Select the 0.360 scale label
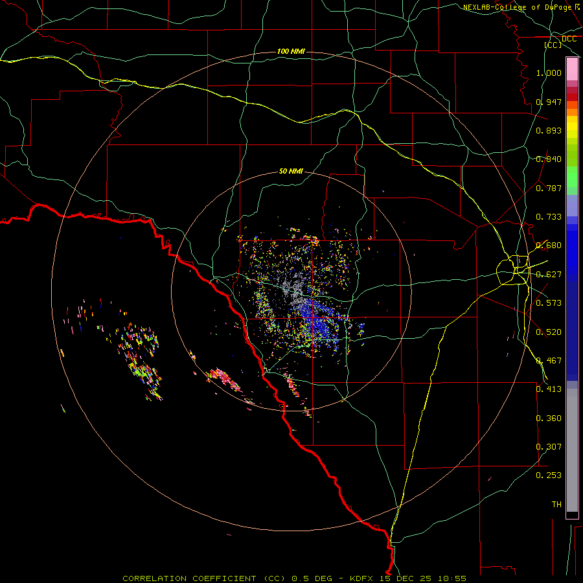 click(x=549, y=418)
